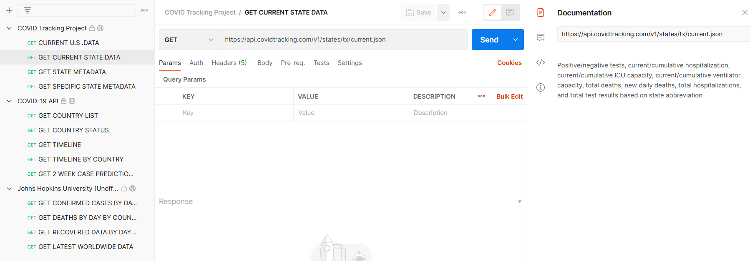Click globe icon beside COVID-19 API
This screenshot has width=750, height=261.
72,101
